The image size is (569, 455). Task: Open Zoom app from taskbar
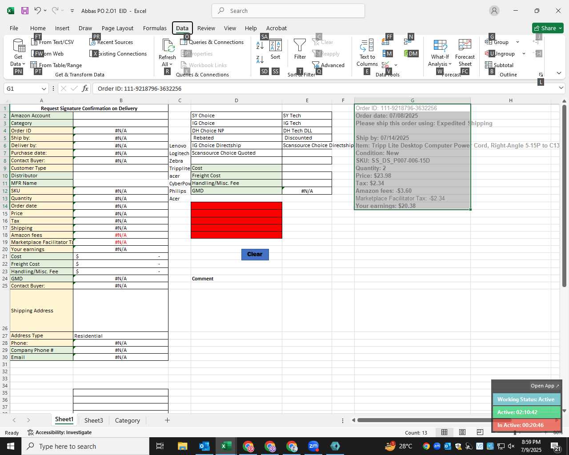pyautogui.click(x=313, y=446)
